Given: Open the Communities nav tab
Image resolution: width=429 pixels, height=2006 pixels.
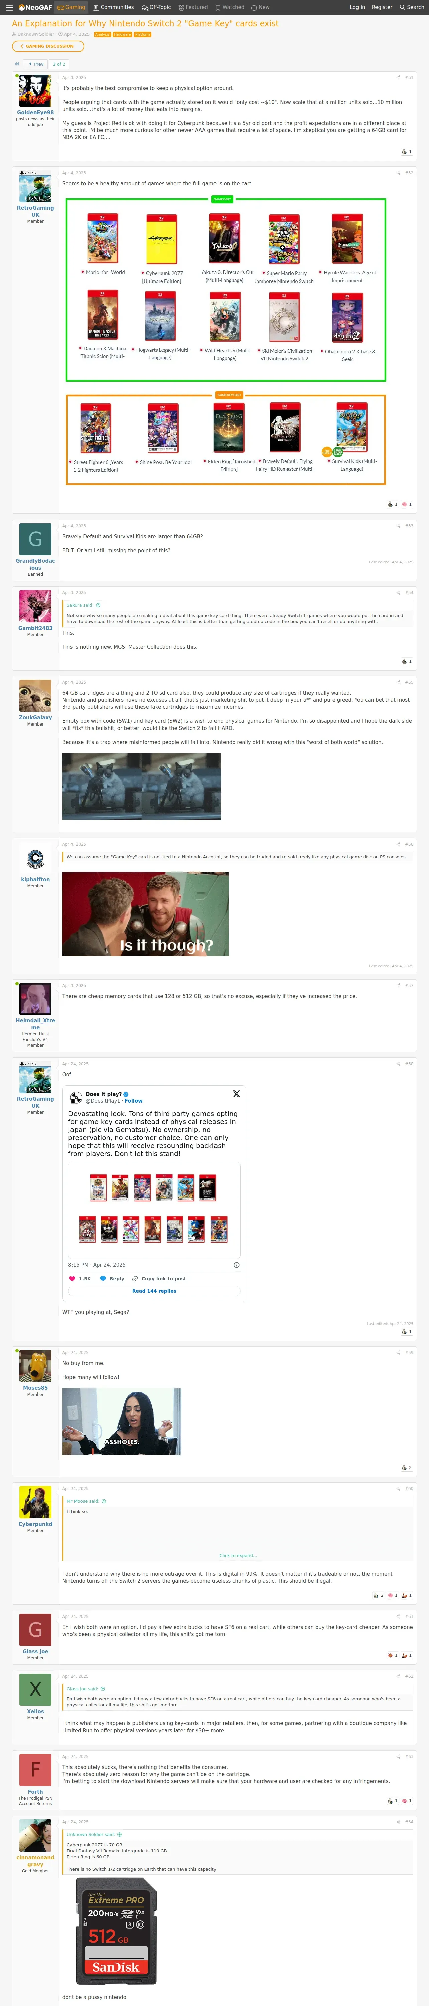Looking at the screenshot, I should point(114,7).
